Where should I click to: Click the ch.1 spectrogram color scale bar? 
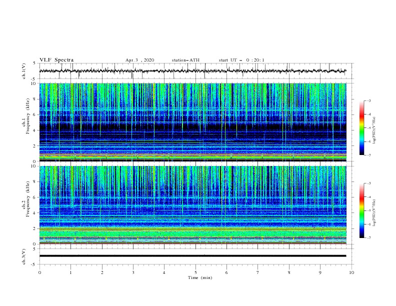coord(361,128)
